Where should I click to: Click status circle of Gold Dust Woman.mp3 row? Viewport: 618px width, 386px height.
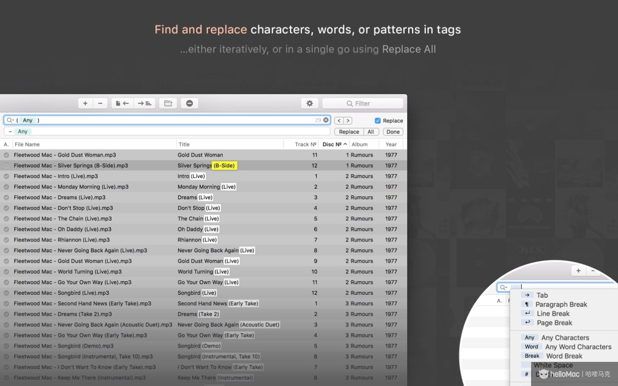(6, 155)
